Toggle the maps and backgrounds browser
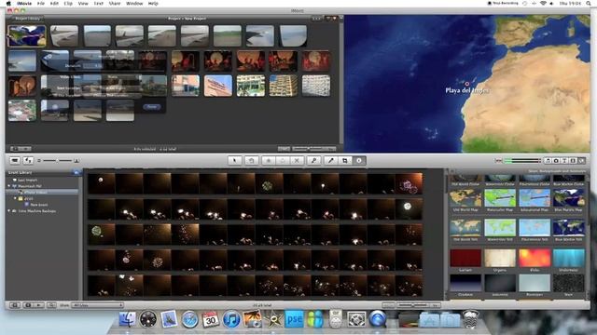The image size is (597, 335). 581,161
